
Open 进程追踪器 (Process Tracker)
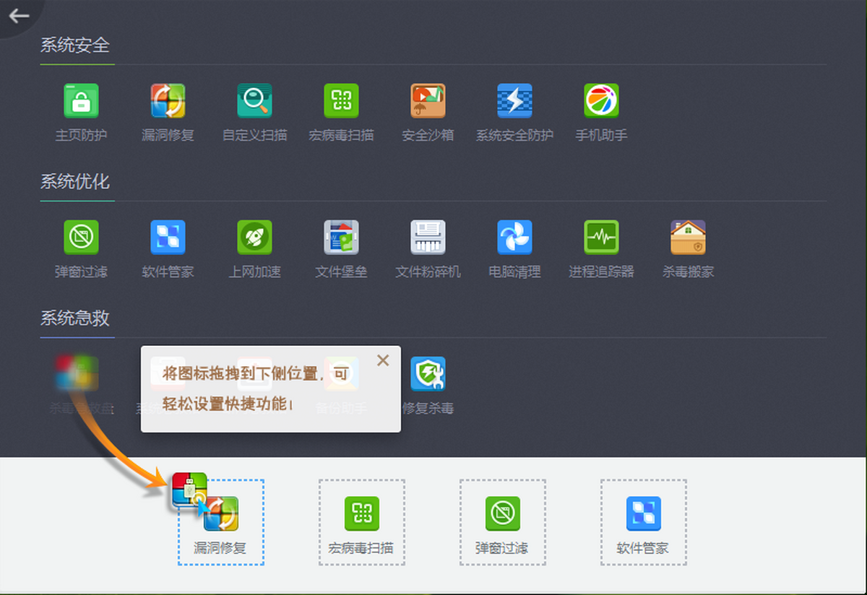601,238
